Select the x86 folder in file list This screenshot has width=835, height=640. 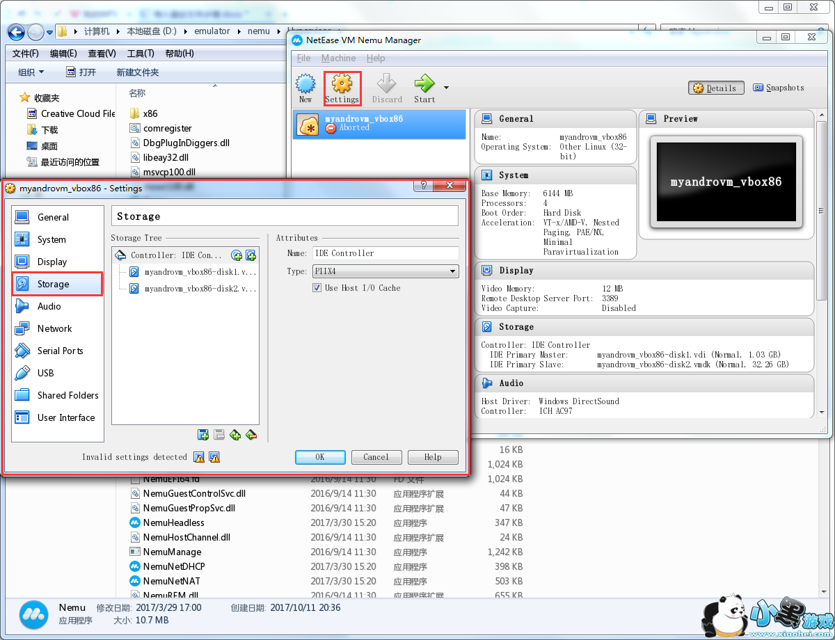coord(144,113)
